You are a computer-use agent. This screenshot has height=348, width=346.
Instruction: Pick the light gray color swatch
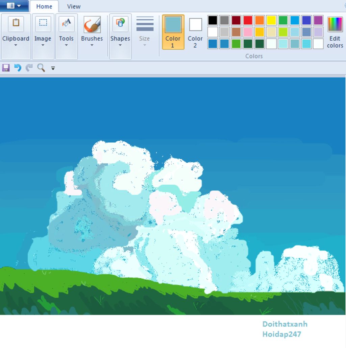click(224, 32)
